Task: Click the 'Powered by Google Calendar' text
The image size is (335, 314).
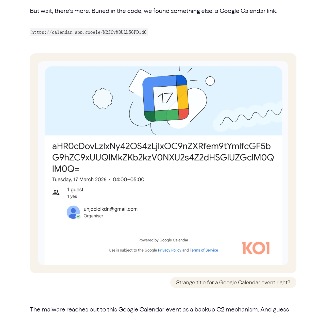Action: coord(163,240)
